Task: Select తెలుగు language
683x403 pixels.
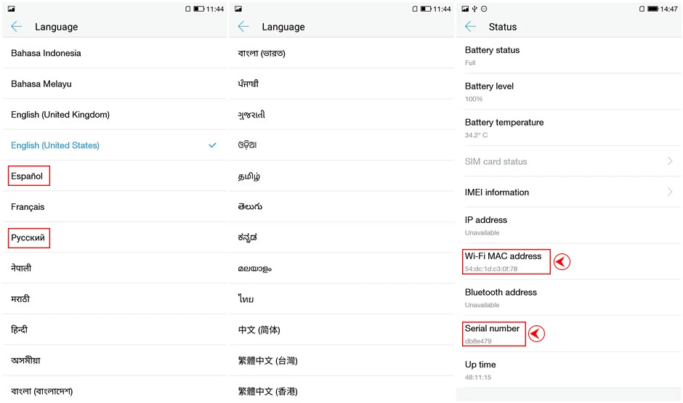Action: pos(342,207)
